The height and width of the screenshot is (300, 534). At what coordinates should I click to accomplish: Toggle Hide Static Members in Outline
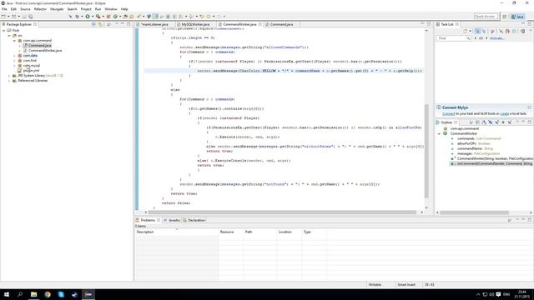tap(497, 122)
